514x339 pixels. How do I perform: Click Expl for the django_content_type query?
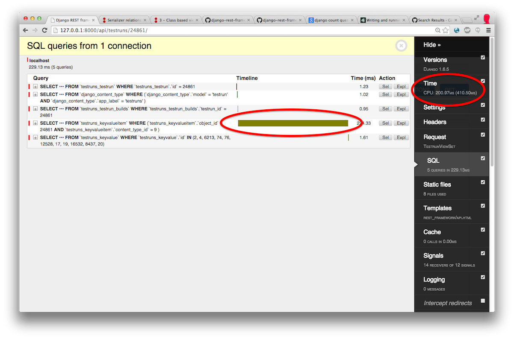pos(401,94)
